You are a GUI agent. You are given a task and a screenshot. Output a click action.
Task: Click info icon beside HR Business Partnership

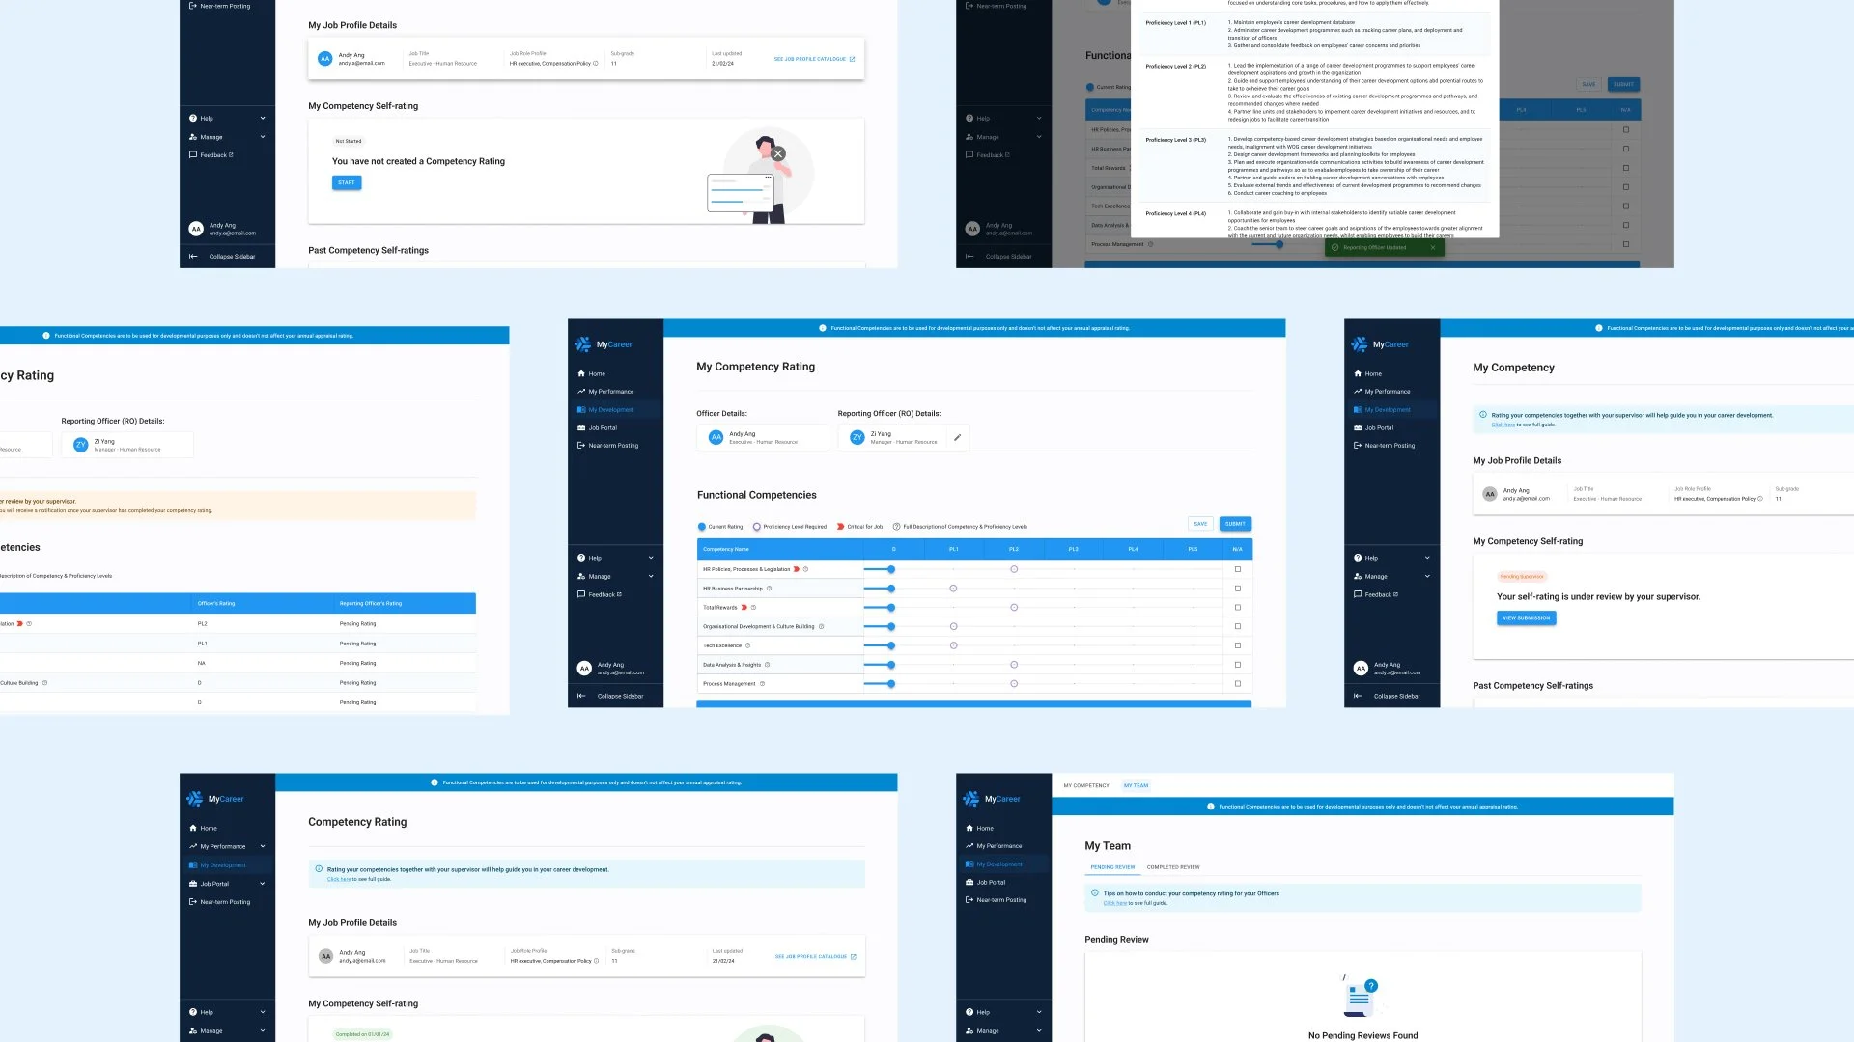769,589
